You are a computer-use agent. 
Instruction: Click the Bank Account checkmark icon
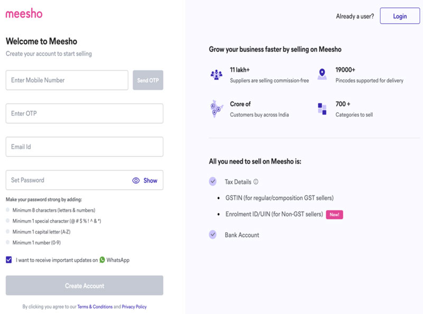pyautogui.click(x=213, y=235)
